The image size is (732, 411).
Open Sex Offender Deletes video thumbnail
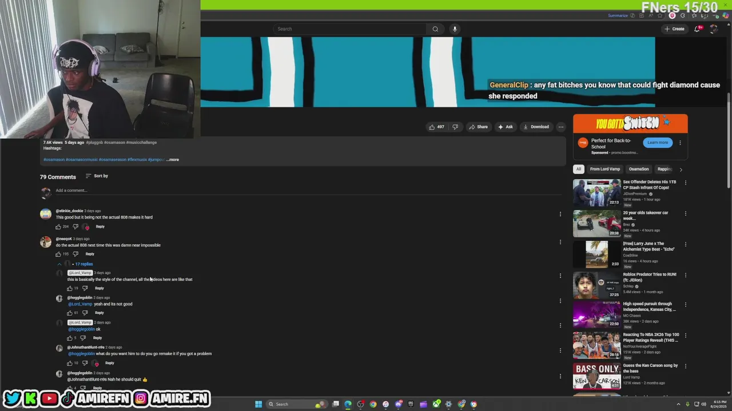click(596, 193)
